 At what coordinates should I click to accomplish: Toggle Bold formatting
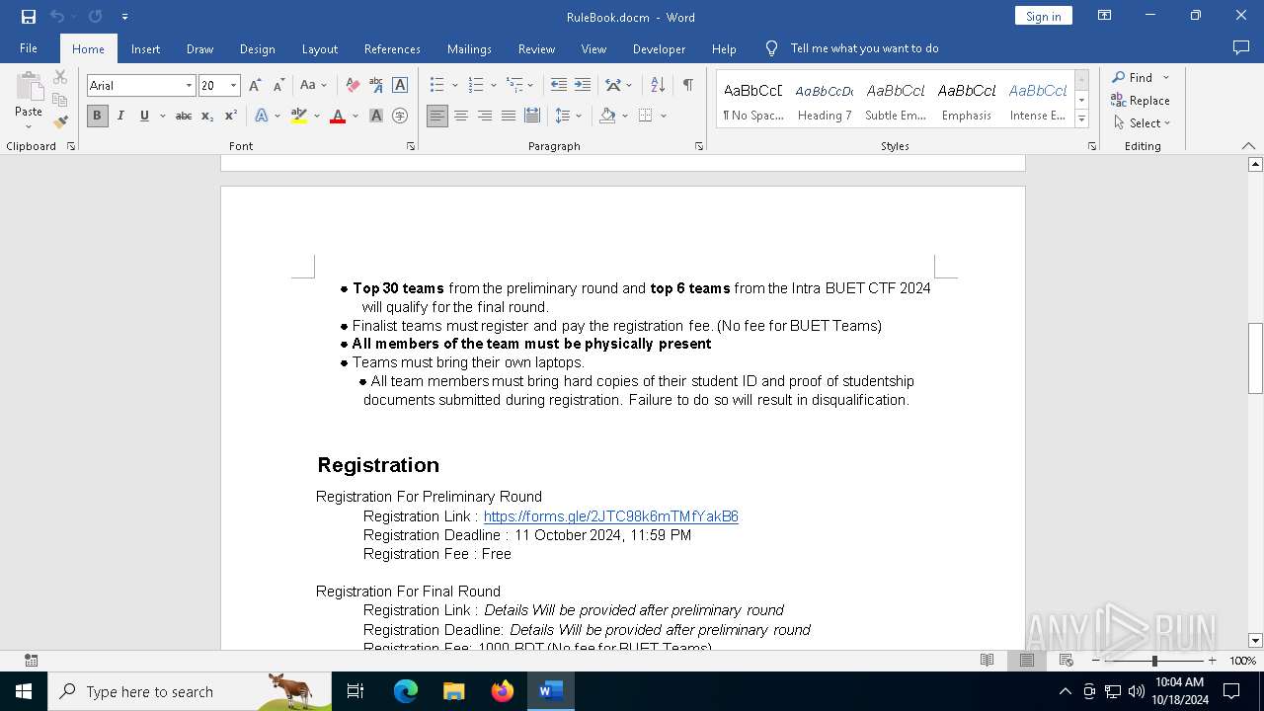click(97, 117)
